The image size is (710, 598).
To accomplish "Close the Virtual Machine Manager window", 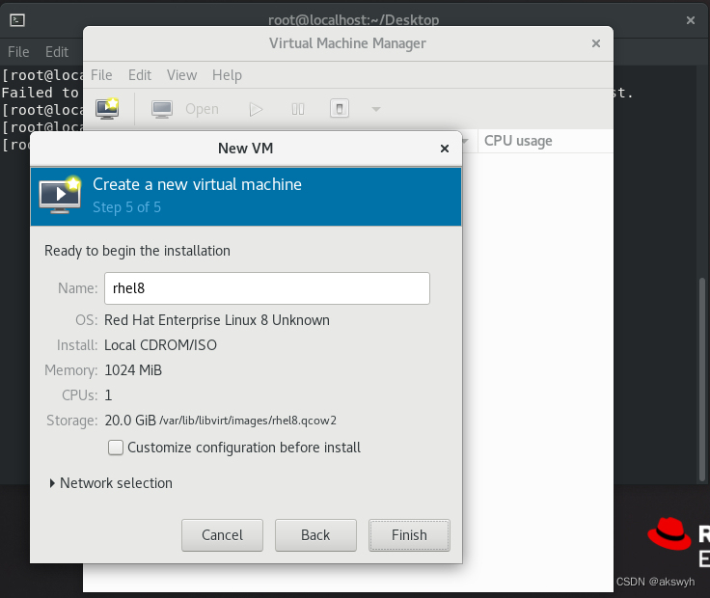I will click(x=596, y=43).
